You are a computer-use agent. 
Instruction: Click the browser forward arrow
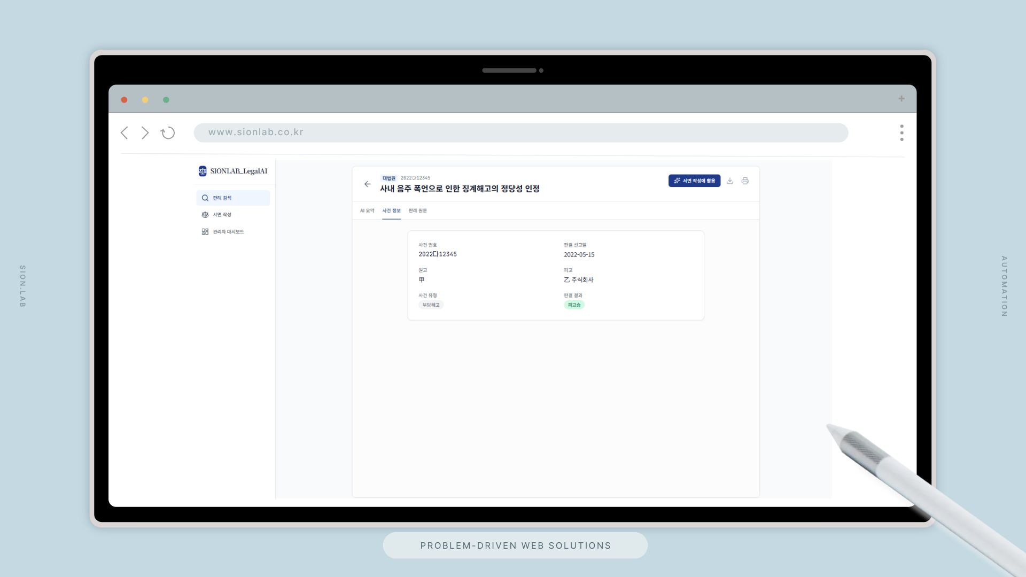(145, 132)
